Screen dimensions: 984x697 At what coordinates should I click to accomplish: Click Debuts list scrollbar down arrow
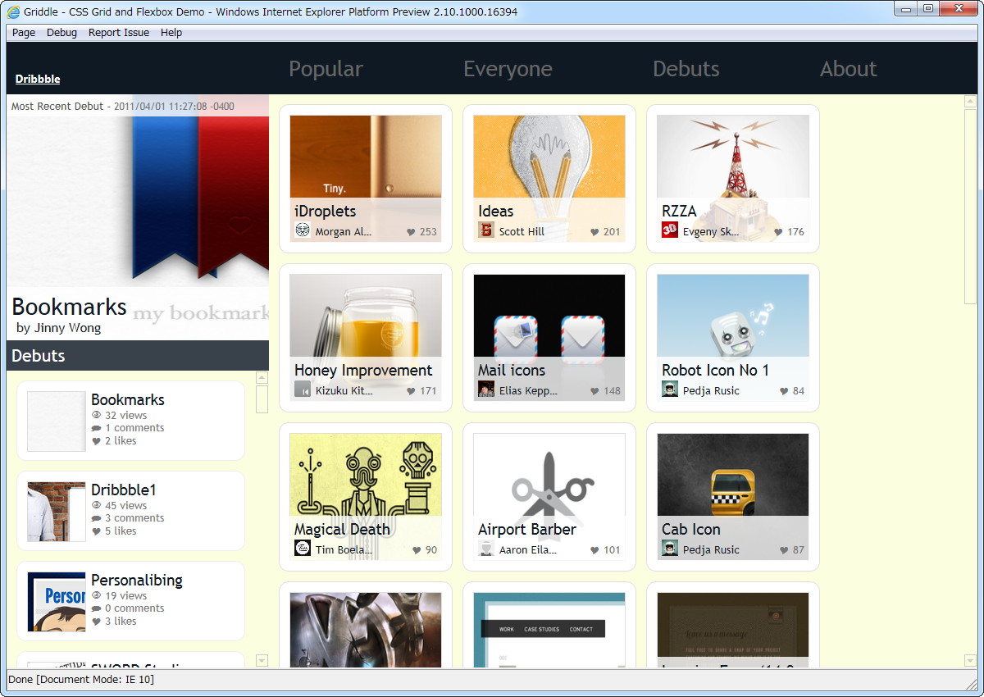point(262,660)
